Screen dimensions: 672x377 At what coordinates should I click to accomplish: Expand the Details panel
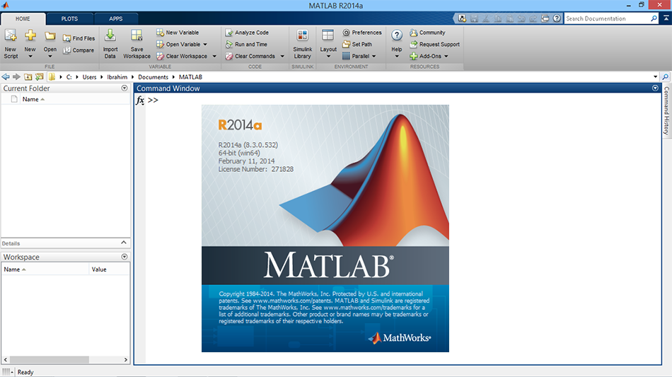pos(124,243)
